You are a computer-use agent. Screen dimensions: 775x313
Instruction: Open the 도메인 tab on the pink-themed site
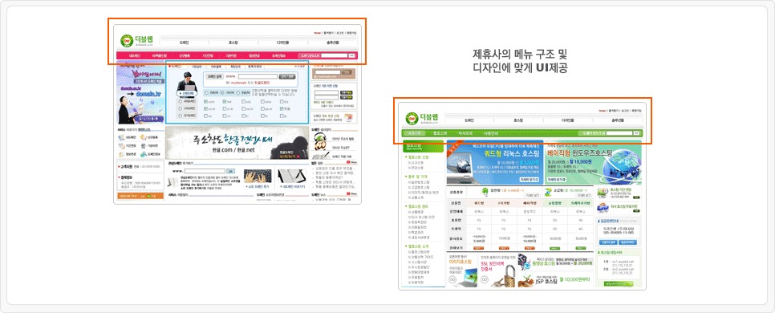click(184, 43)
